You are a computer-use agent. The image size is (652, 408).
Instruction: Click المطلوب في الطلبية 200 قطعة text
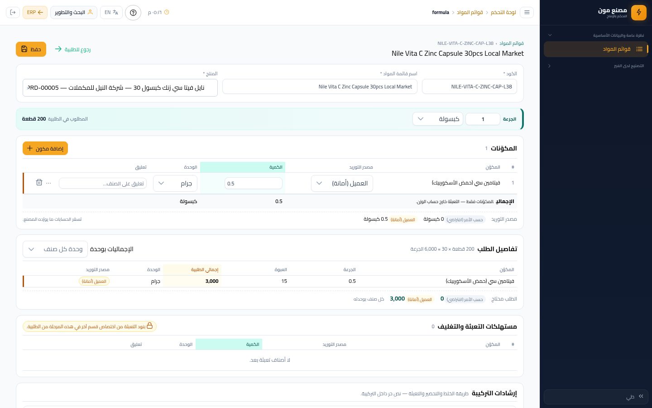(x=55, y=119)
